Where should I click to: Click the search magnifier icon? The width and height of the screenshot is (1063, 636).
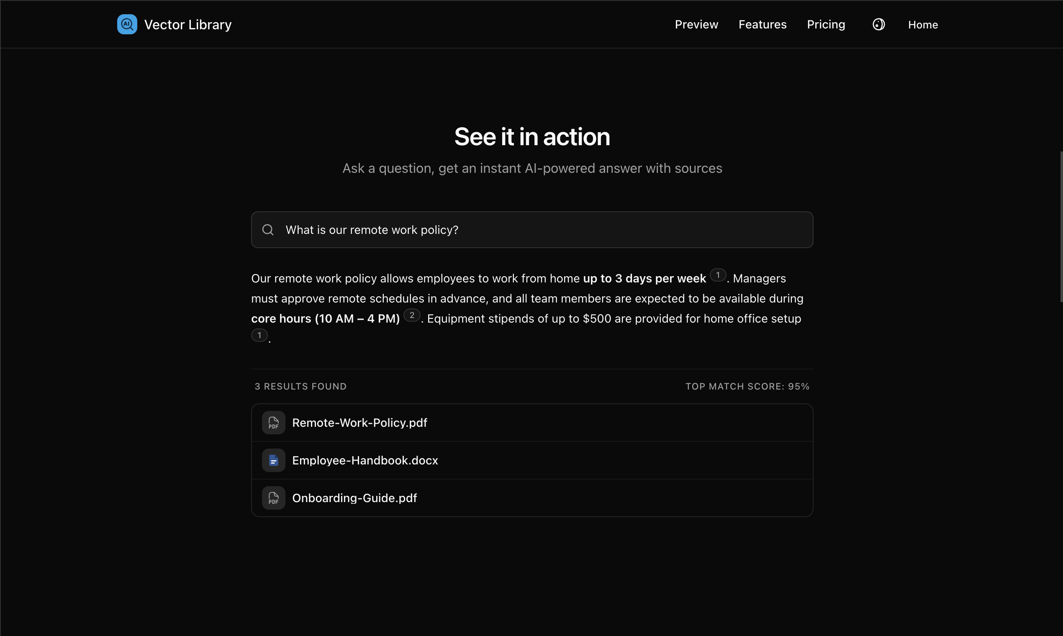[268, 230]
